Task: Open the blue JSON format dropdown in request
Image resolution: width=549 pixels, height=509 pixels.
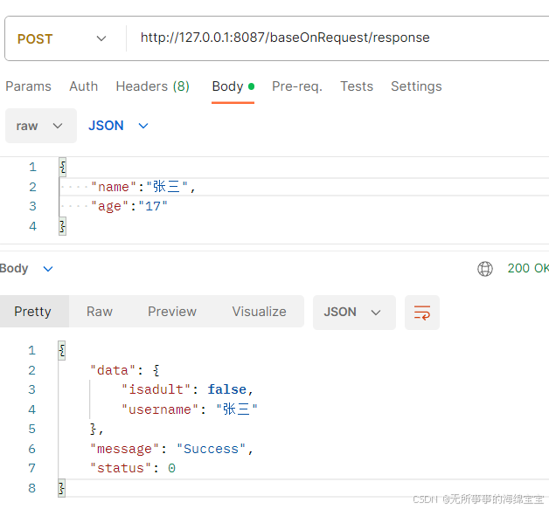Action: click(118, 126)
